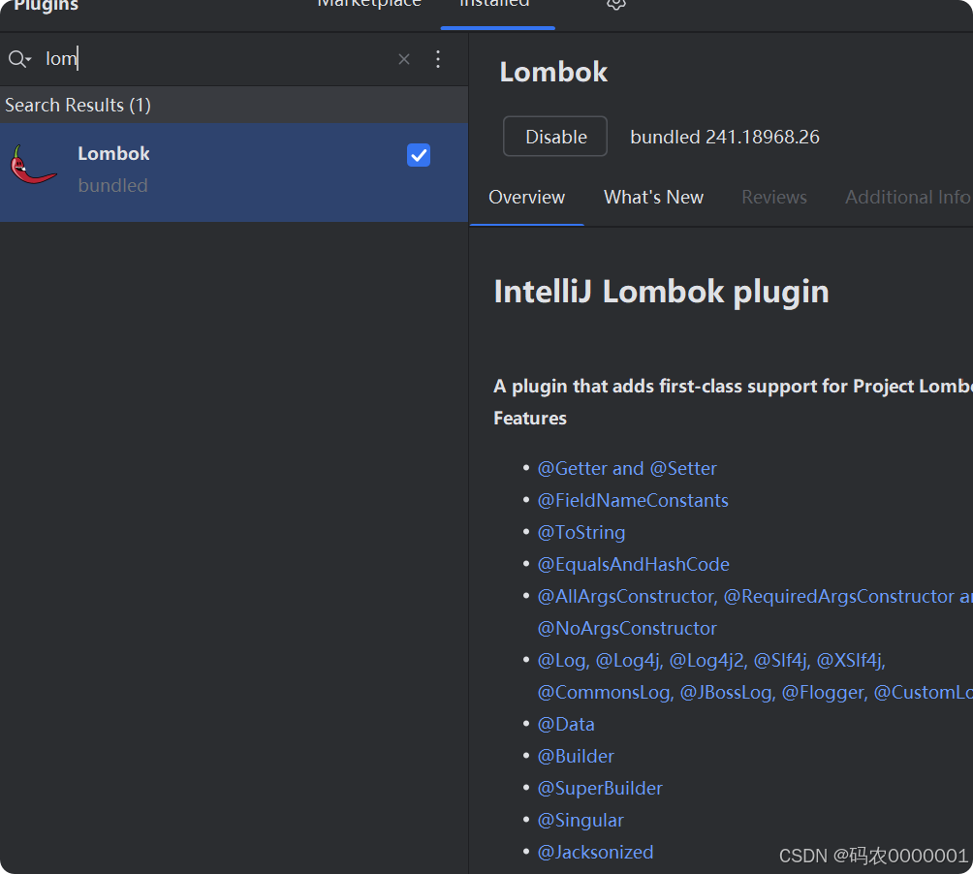Open the @EqualsAndHashCode link
The image size is (973, 874).
pos(633,565)
